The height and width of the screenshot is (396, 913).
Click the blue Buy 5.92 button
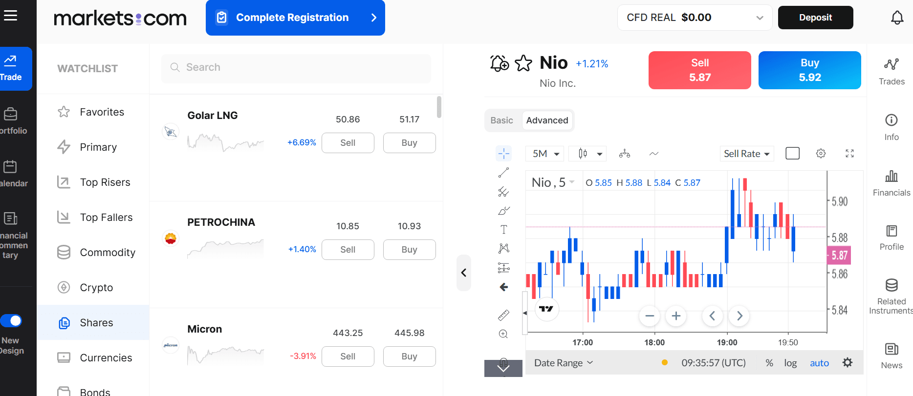pos(809,70)
